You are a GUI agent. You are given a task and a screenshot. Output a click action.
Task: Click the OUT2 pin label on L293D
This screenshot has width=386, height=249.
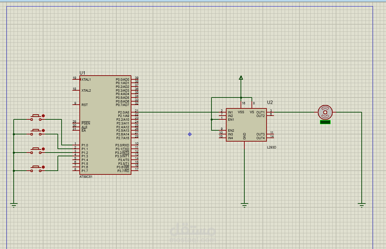coord(260,116)
